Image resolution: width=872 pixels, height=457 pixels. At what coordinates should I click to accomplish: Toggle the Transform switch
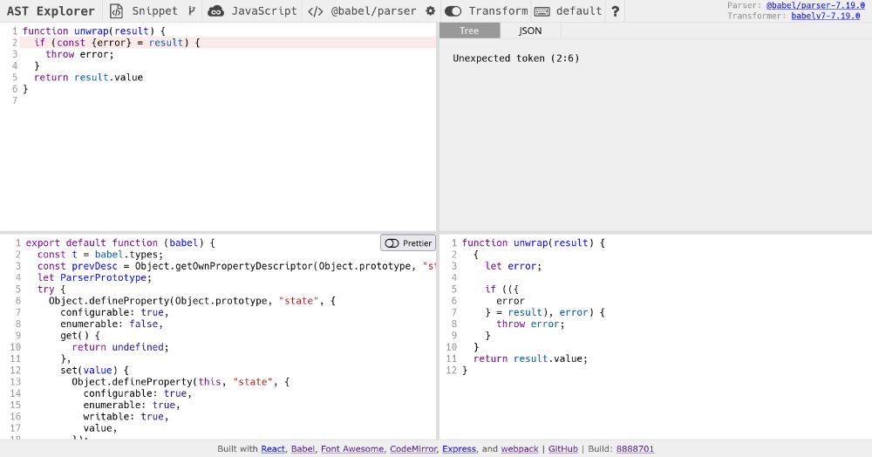(x=453, y=11)
